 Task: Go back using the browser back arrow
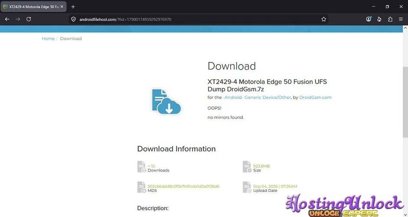click(x=7, y=19)
